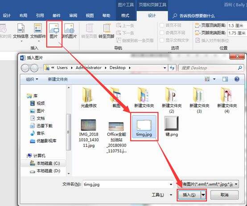Select 本地磁盘 (D:) in sidebar
This screenshot has height=206, width=247.
pos(45,171)
